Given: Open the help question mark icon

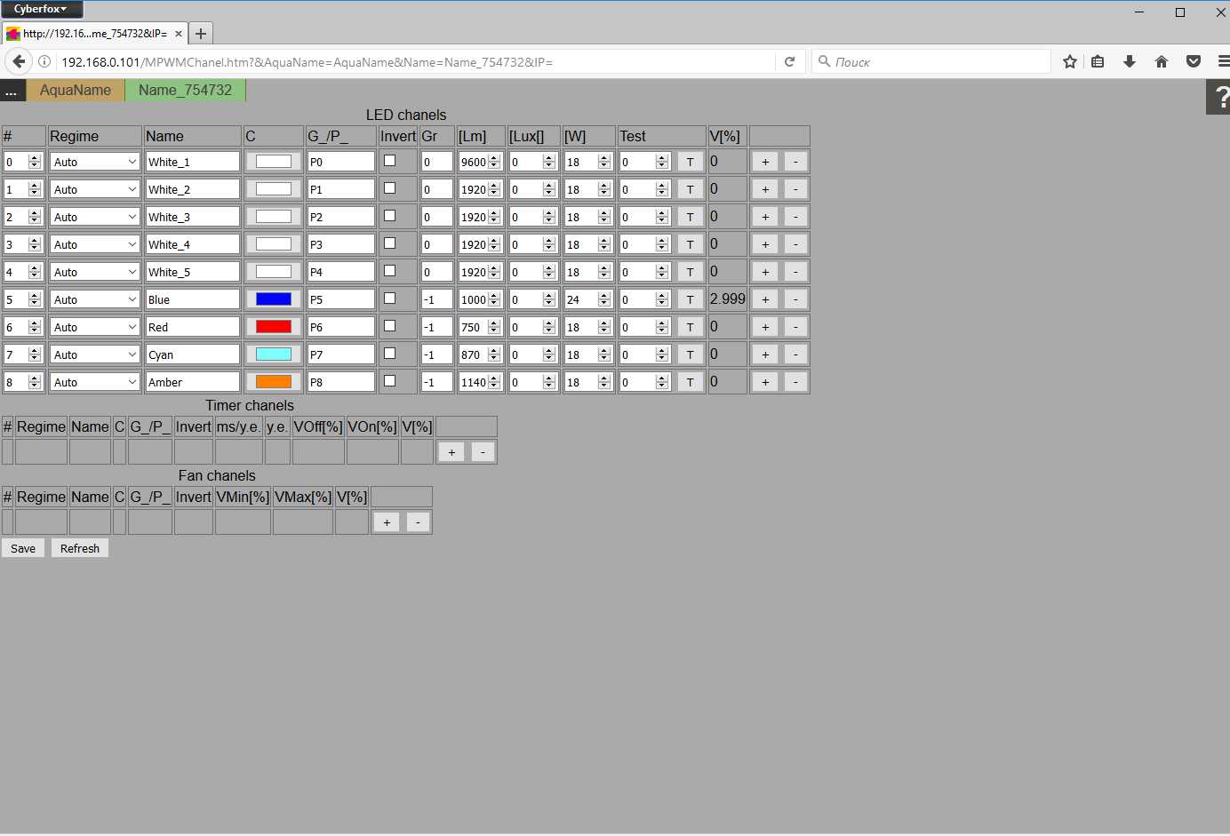Looking at the screenshot, I should point(1219,97).
